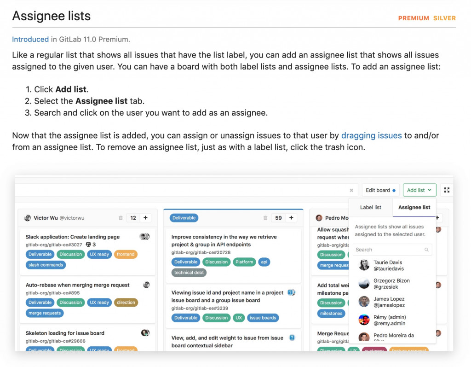This screenshot has height=367, width=471.
Task: Switch to the Label list tab
Action: [x=371, y=207]
